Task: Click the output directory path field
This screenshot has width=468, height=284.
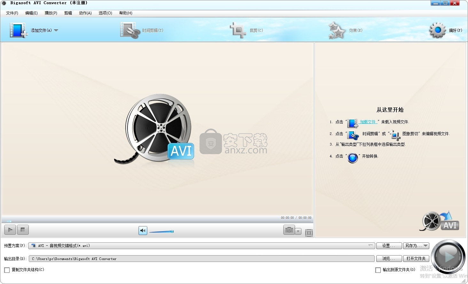Action: (201, 259)
